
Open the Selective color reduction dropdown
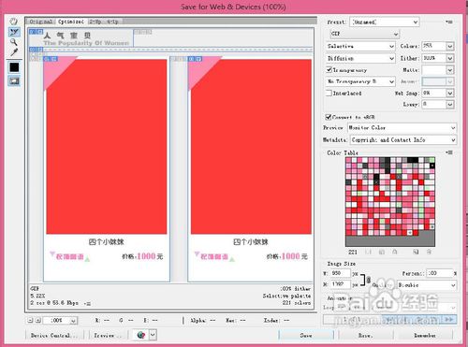pos(360,46)
